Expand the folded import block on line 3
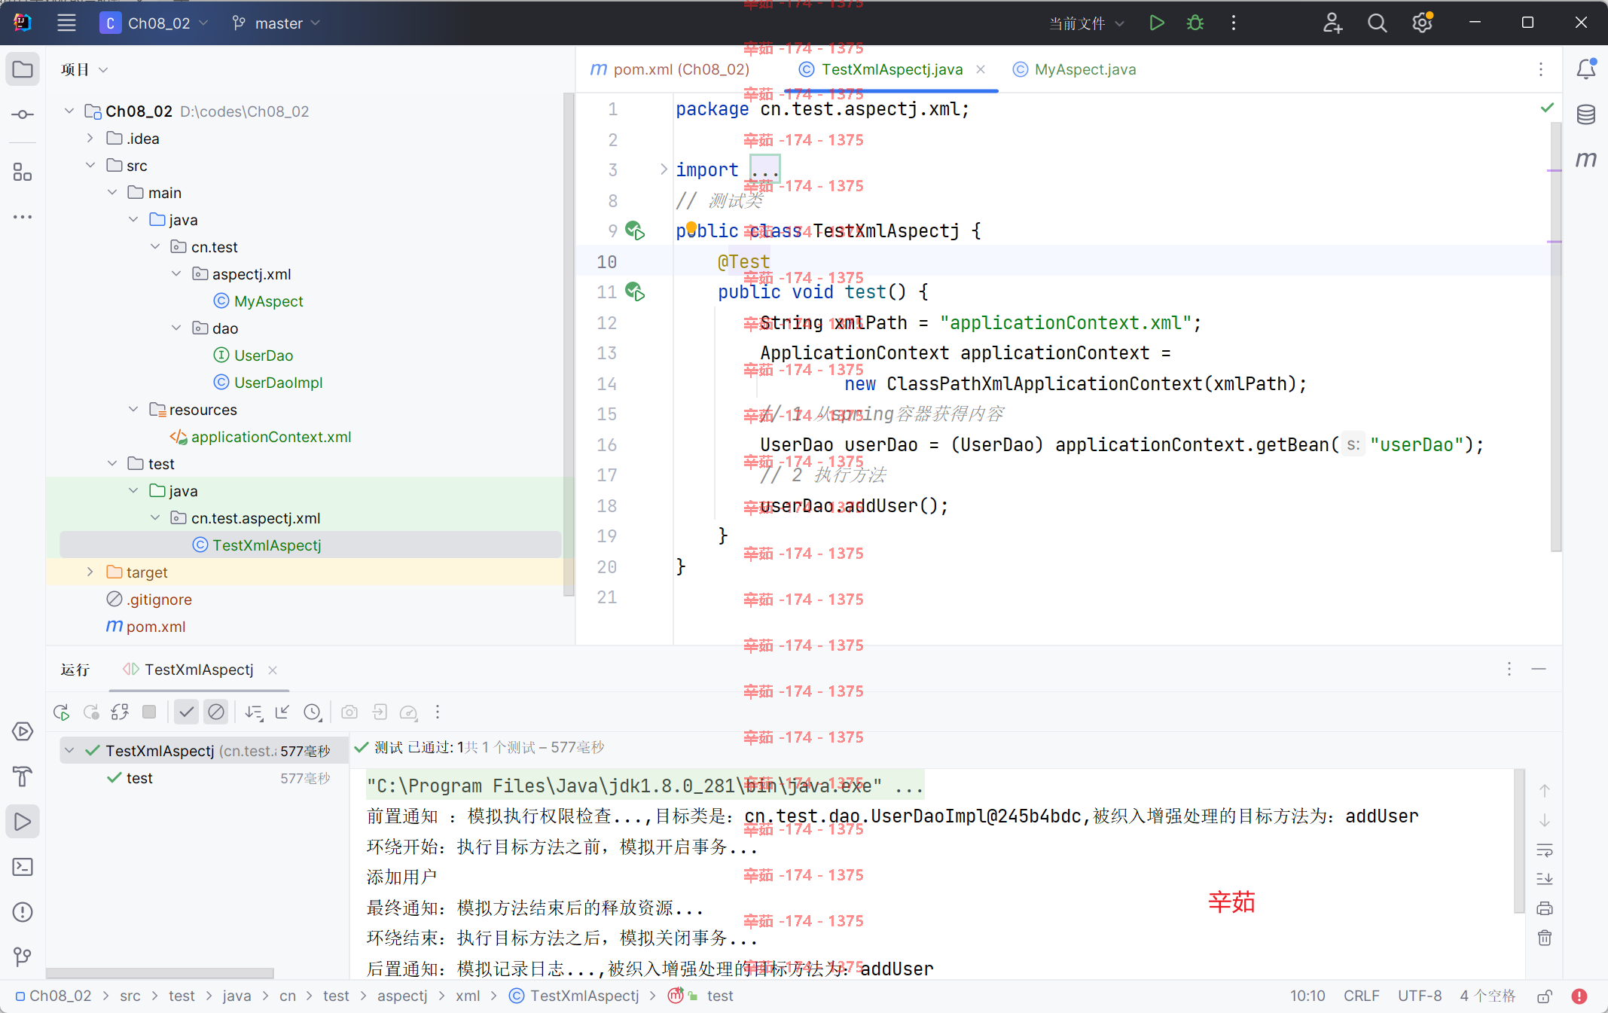1608x1013 pixels. click(x=663, y=169)
